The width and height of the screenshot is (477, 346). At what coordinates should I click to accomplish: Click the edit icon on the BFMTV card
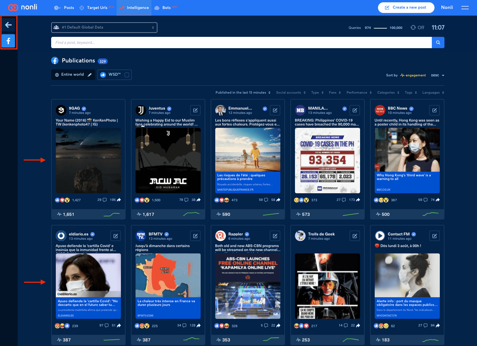click(195, 236)
